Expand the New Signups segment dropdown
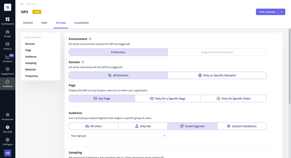291x158 pixels. [118, 136]
